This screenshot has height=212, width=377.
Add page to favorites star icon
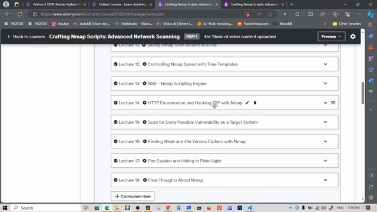[x=270, y=14]
